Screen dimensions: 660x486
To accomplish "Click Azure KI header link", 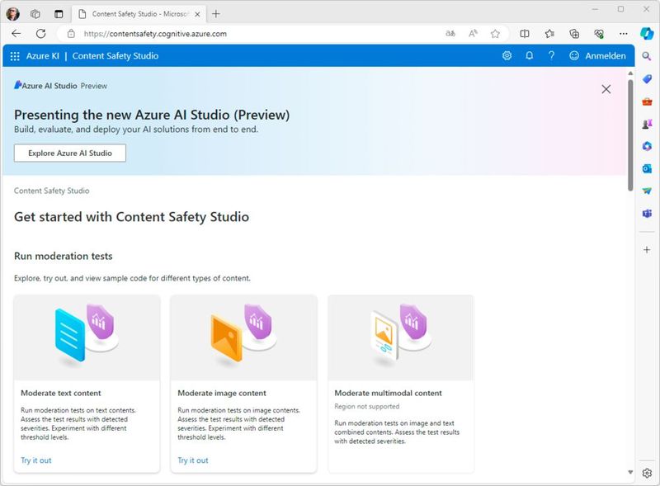I will (x=43, y=55).
